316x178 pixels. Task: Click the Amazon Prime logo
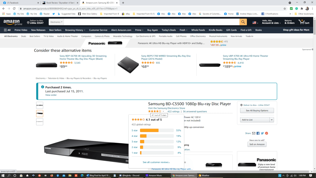[x=13, y=22]
